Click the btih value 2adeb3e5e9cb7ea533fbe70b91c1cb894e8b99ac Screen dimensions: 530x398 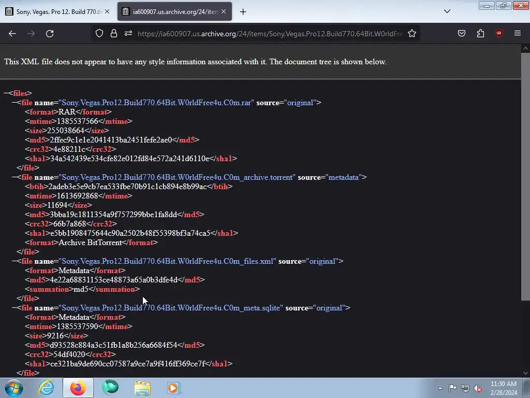(127, 187)
